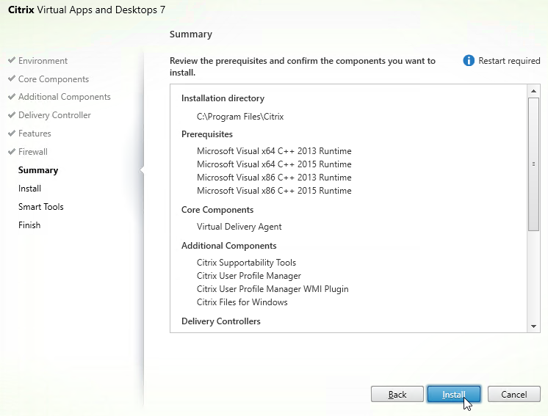
Task: Click Microsoft Visual x86 C++ 2015 Runtime
Action: click(x=274, y=191)
